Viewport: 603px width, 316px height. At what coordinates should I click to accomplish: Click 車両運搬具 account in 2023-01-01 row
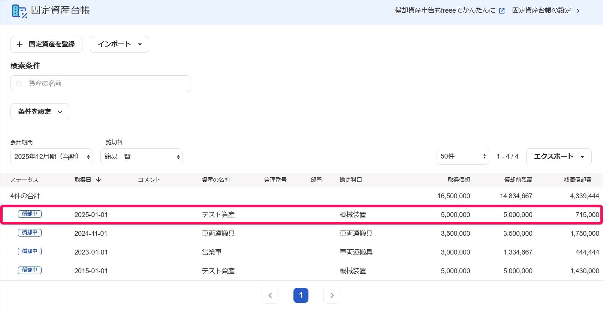click(x=356, y=252)
